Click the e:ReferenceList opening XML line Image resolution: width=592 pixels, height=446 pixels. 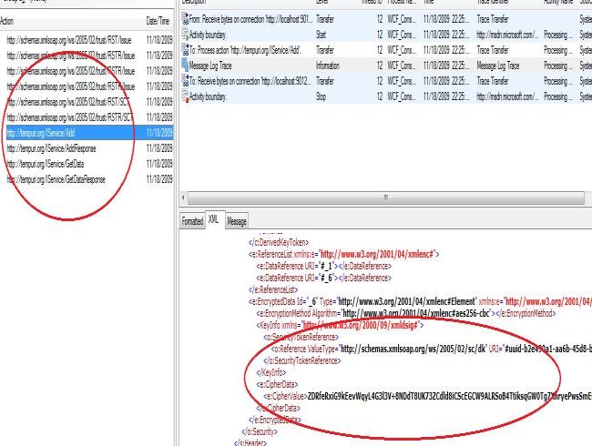(344, 254)
